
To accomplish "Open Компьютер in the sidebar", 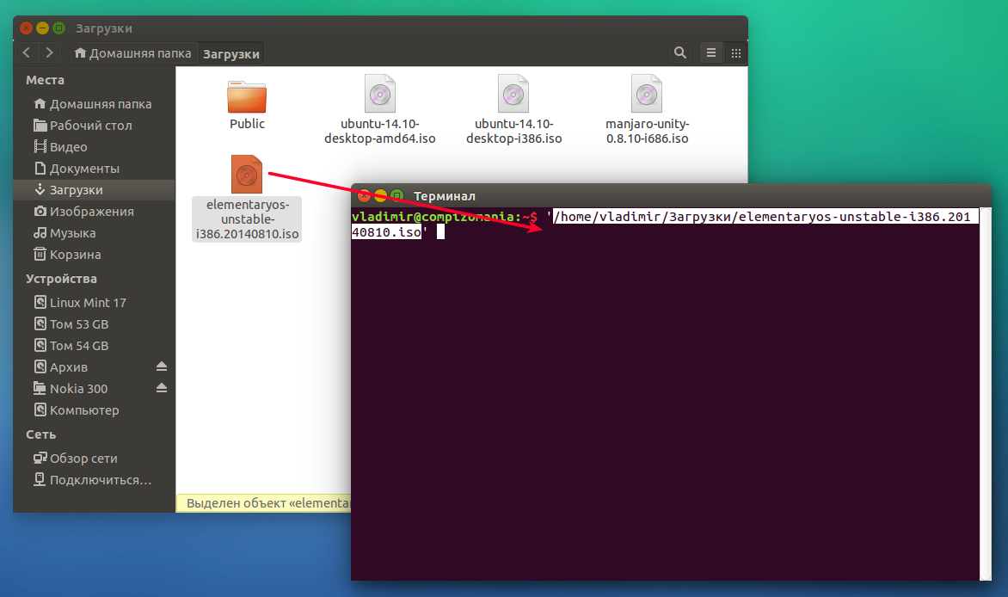I will pos(94,410).
